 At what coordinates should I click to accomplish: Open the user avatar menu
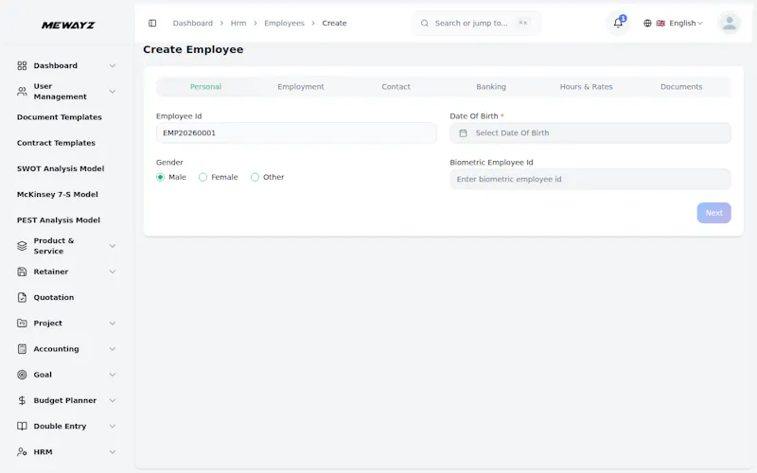tap(729, 23)
